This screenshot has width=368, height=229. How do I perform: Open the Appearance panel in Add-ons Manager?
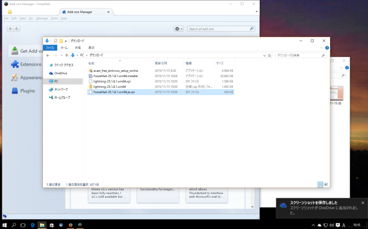pos(26,78)
